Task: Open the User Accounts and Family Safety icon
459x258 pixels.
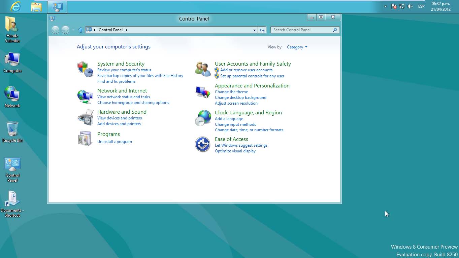Action: point(203,69)
